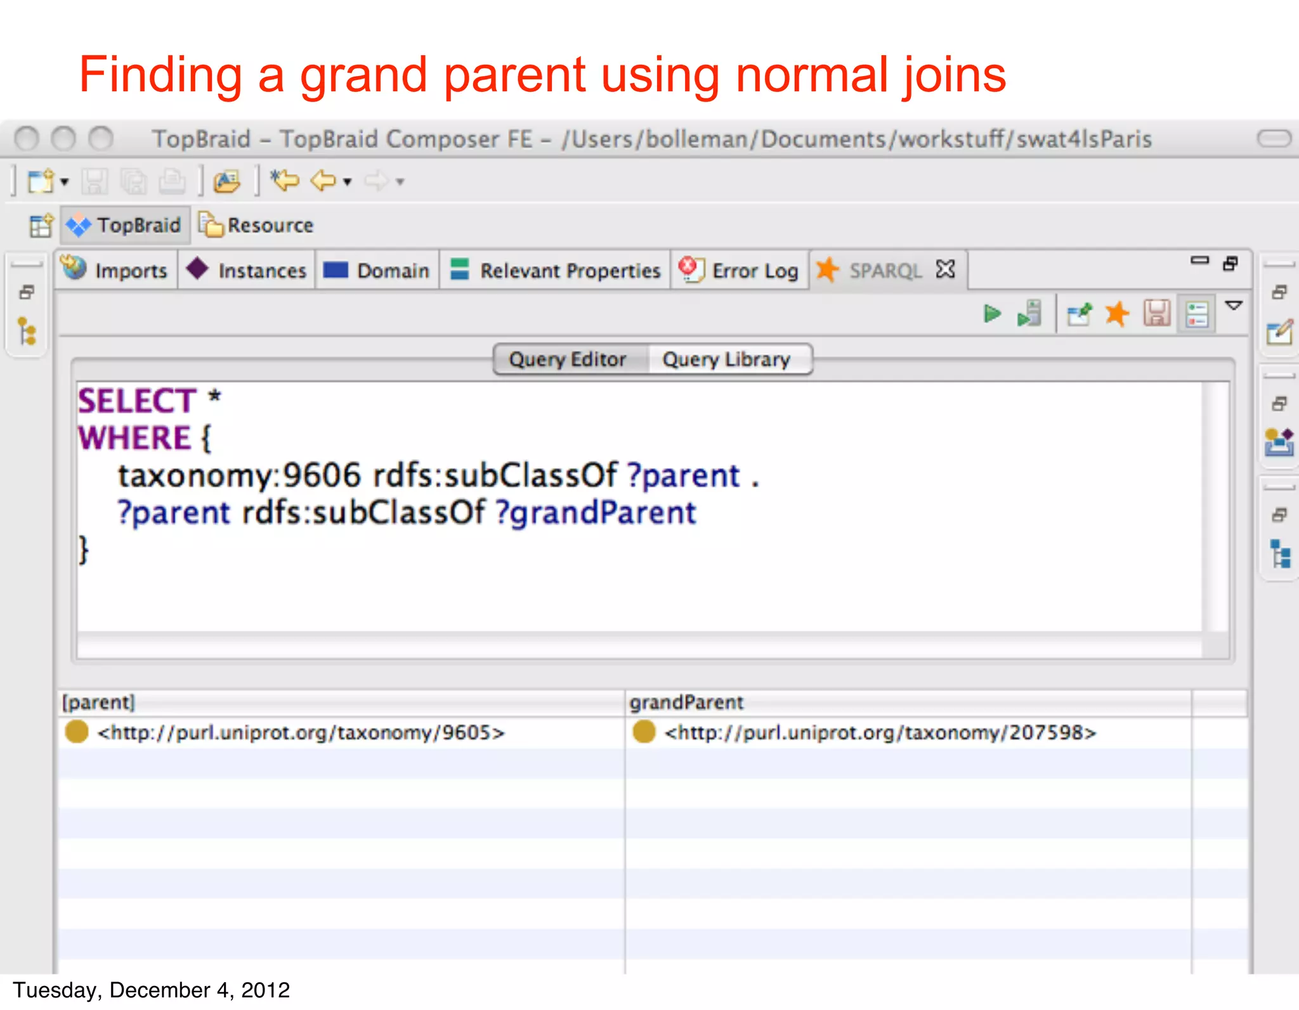1299x1010 pixels.
Task: Click the New wizard icon in main toolbar
Action: pyautogui.click(x=42, y=181)
